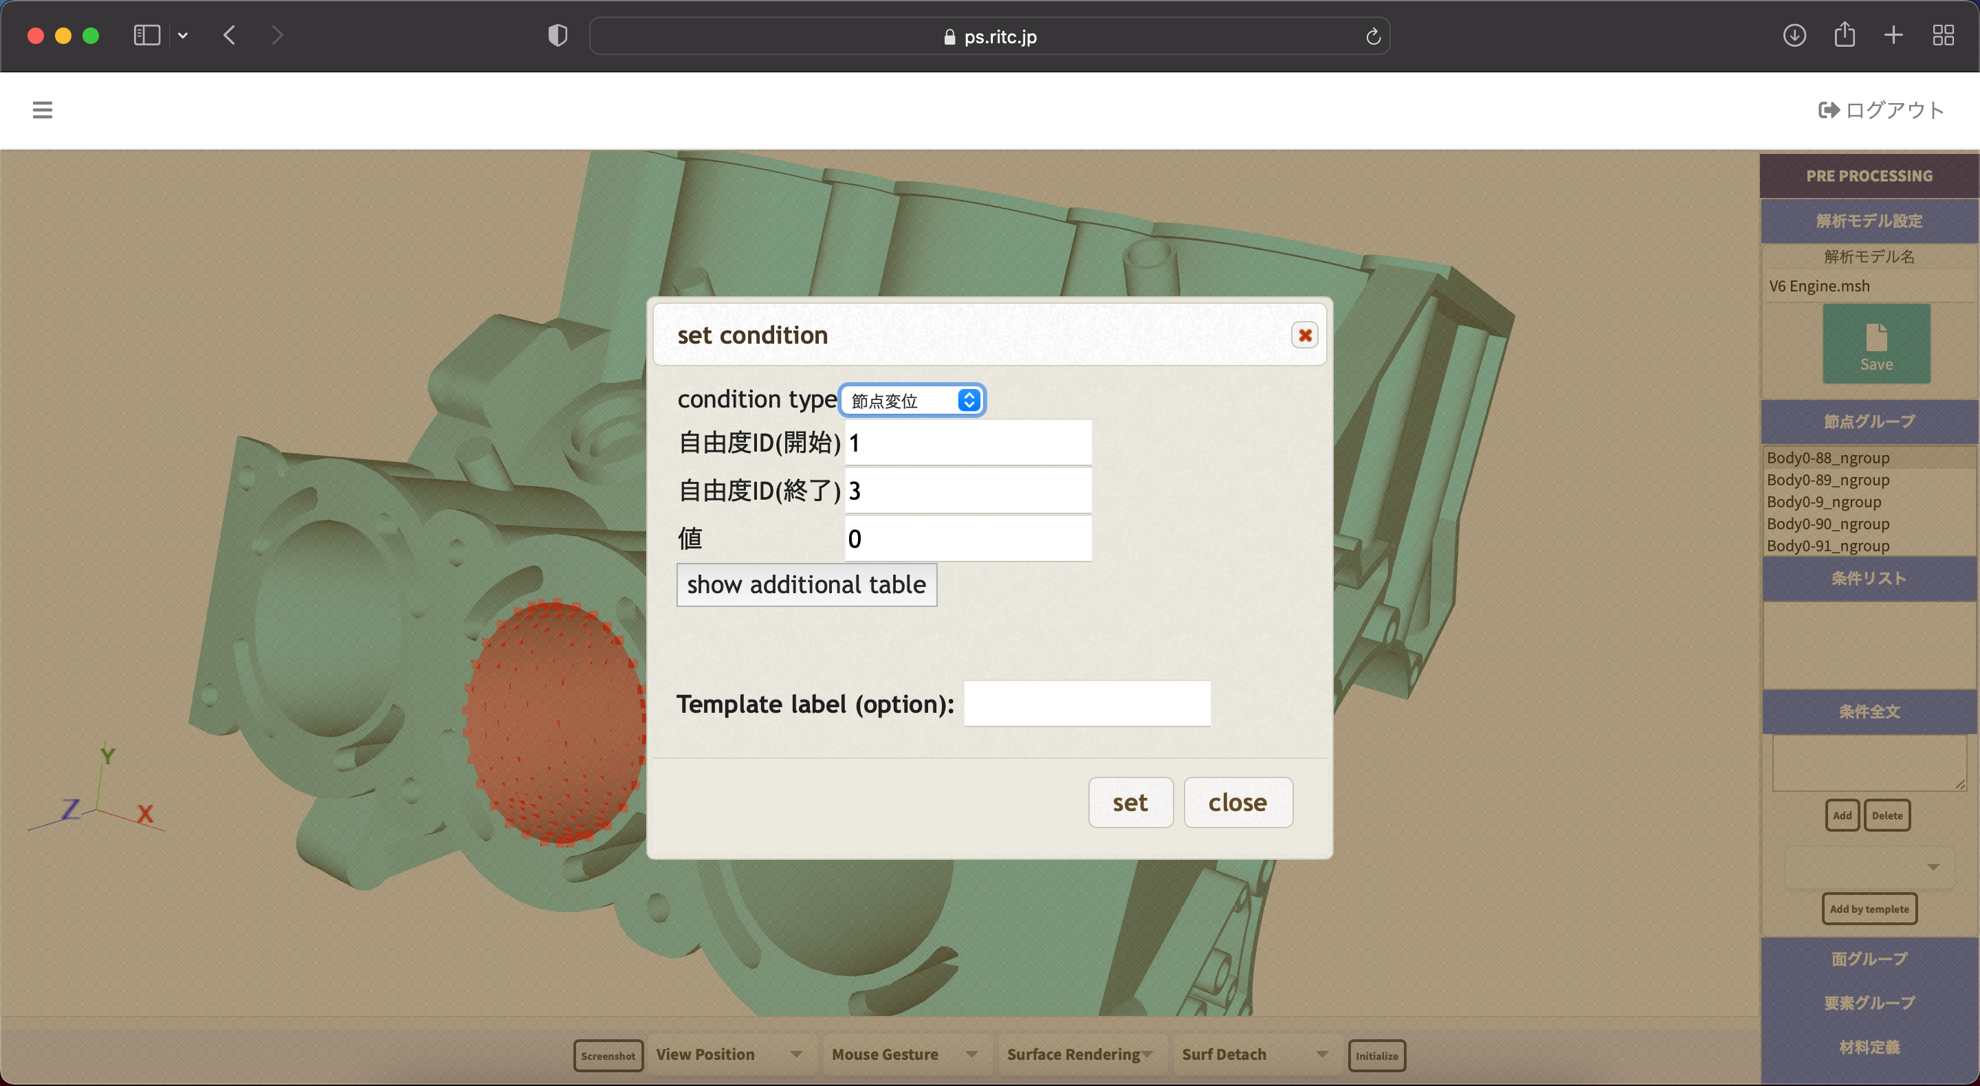The width and height of the screenshot is (1980, 1086).
Task: Open the 面グループ section
Action: tap(1869, 958)
